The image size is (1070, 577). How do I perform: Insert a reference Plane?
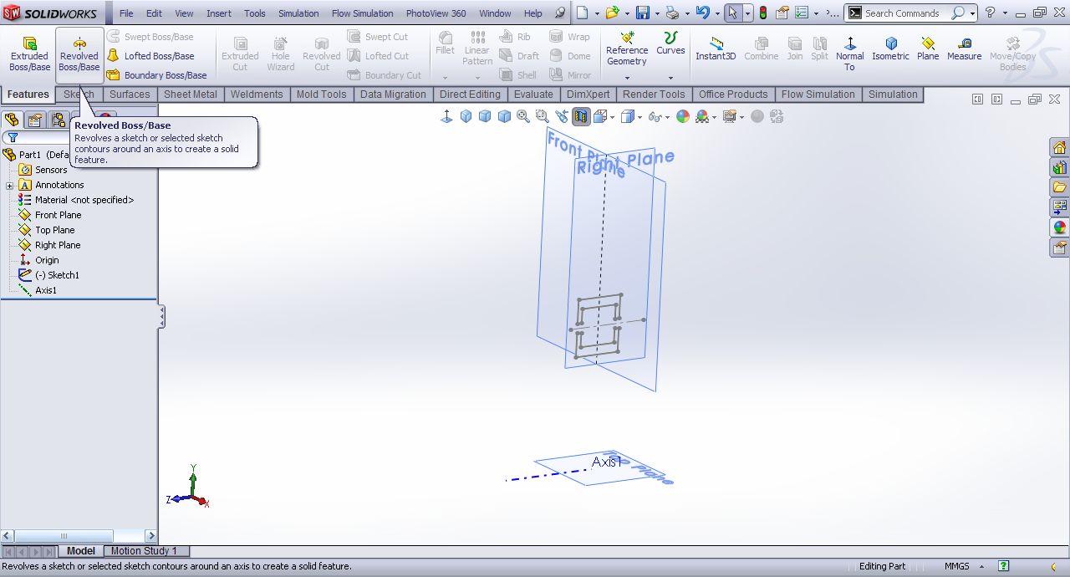[x=928, y=49]
